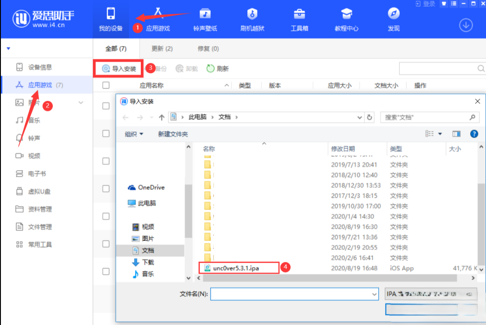
Task: Open the file dialog help icon
Action: pos(474,134)
